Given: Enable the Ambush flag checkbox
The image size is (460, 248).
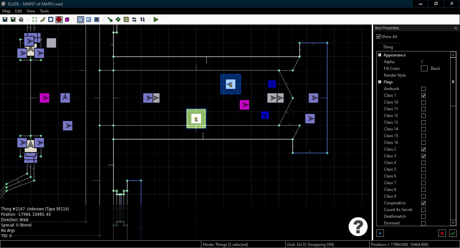Looking at the screenshot, I should click(423, 89).
